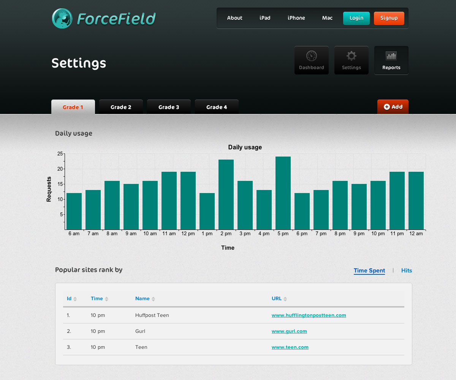This screenshot has width=456, height=380.
Task: Select the Grade 4 tab
Action: point(217,107)
